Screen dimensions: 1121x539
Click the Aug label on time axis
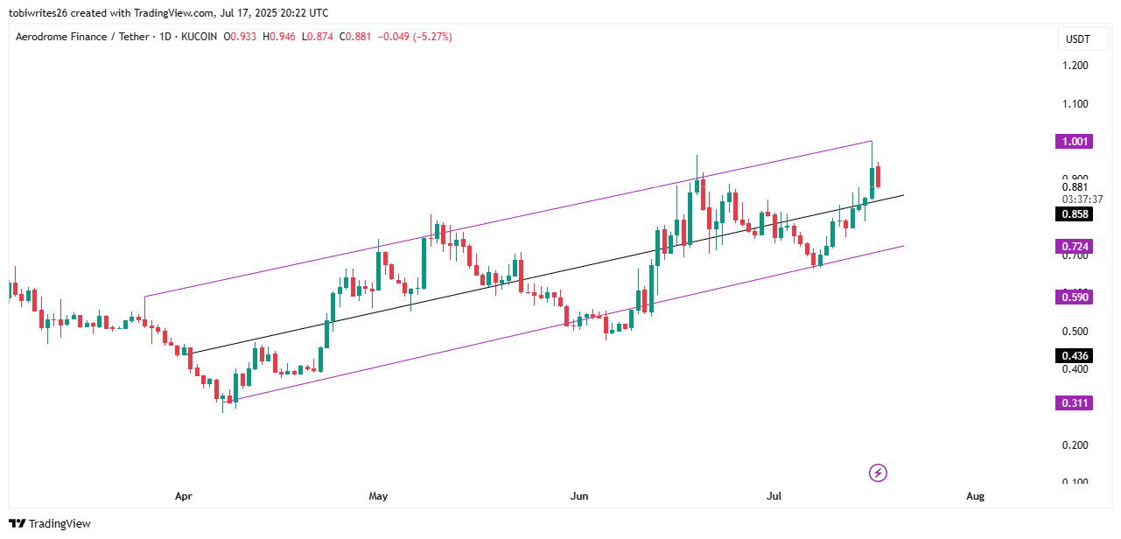(x=976, y=496)
